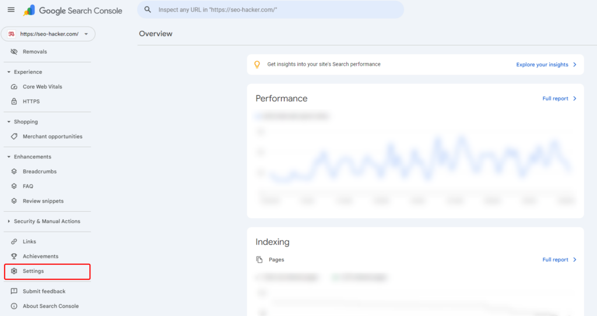Click the Achievements trophy icon

click(x=14, y=257)
